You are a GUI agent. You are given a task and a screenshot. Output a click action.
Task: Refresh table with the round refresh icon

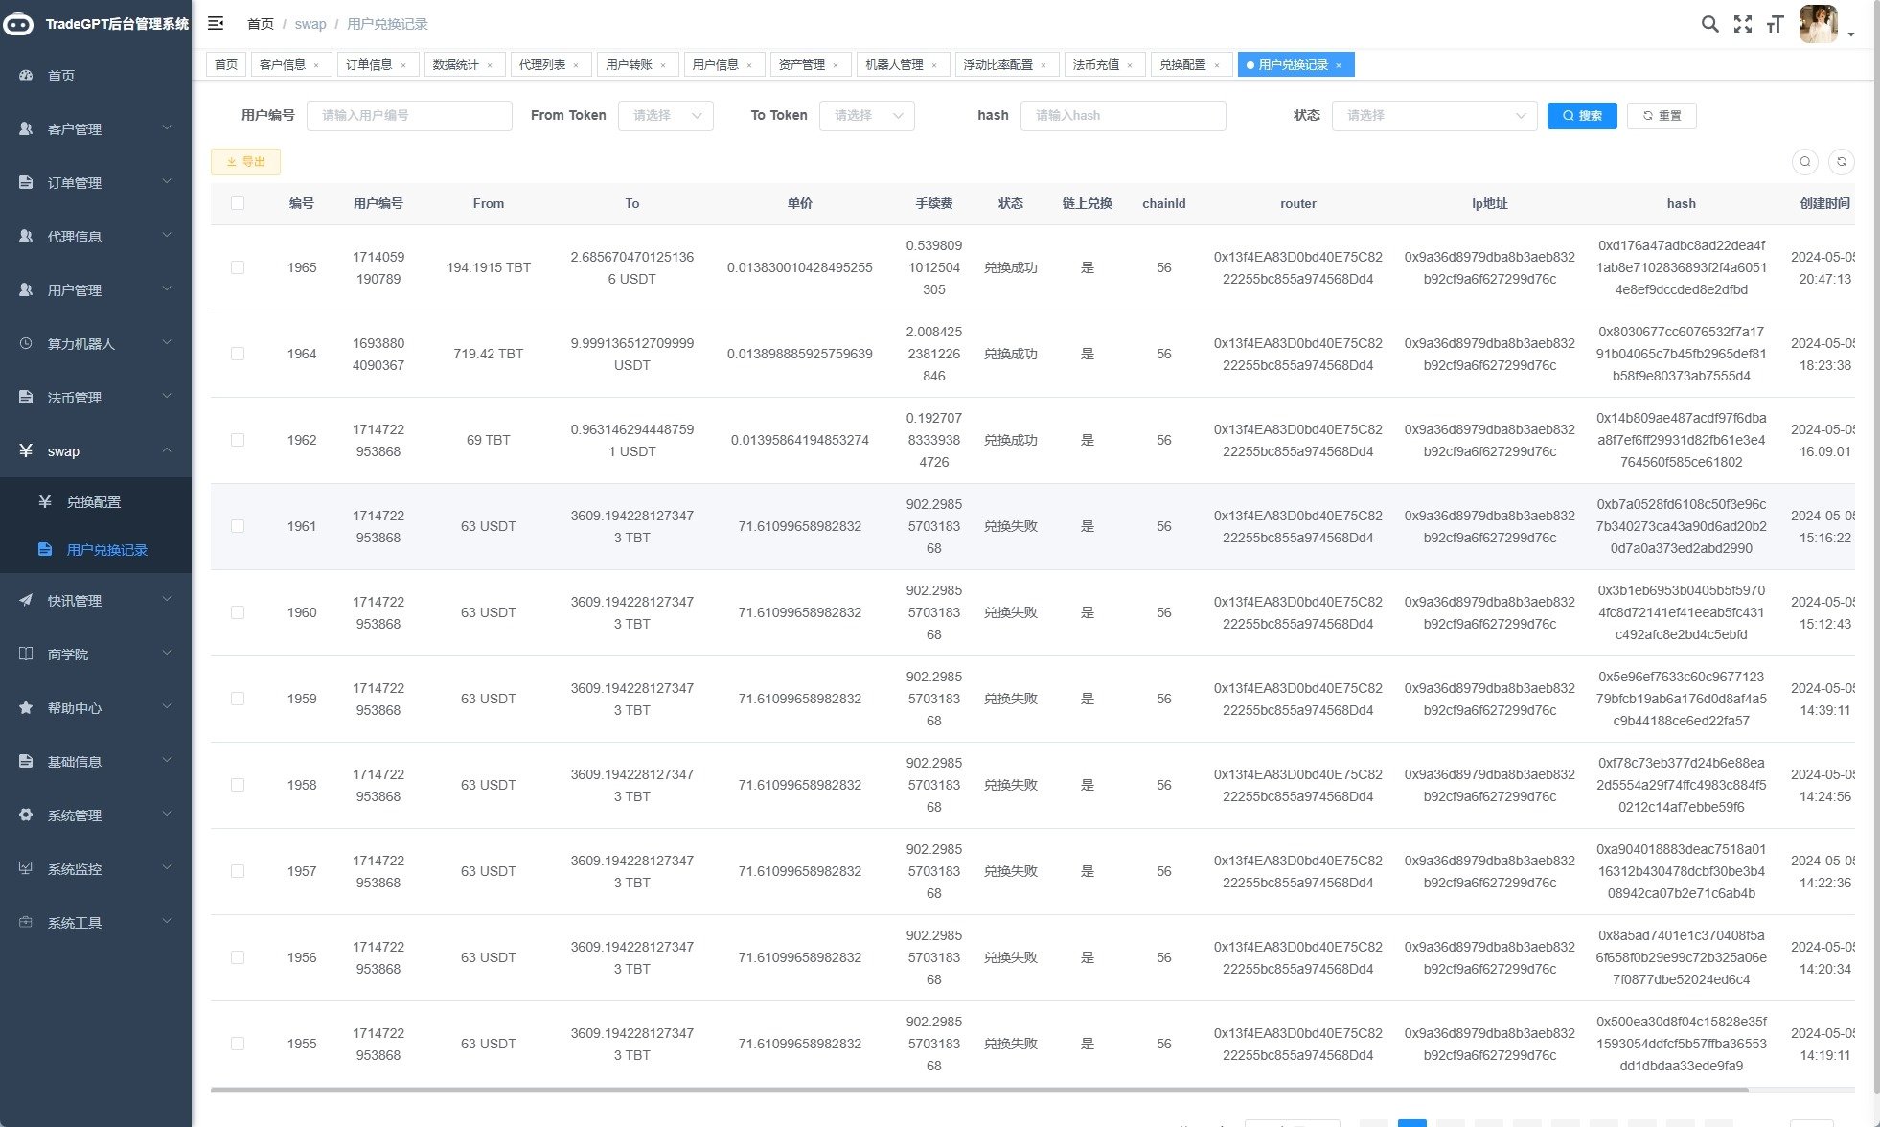click(1841, 162)
